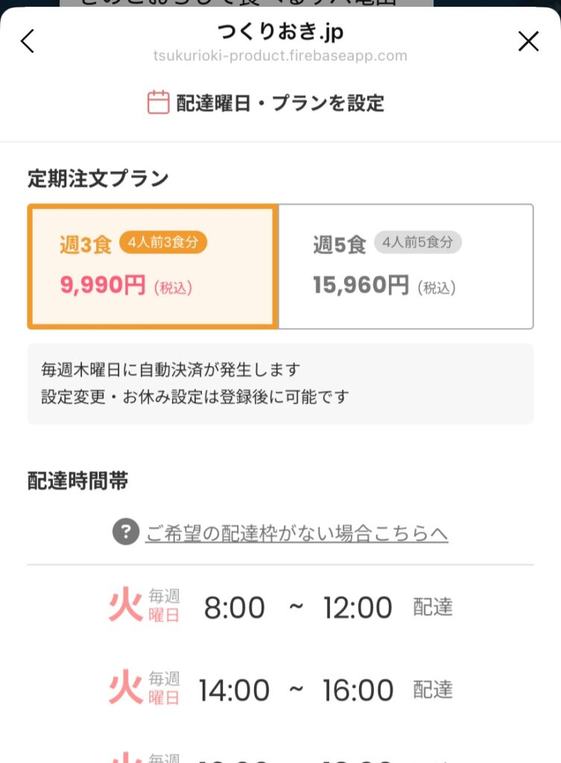Click the tsukurioki-product.firebaseapp.com URL text

click(x=280, y=56)
